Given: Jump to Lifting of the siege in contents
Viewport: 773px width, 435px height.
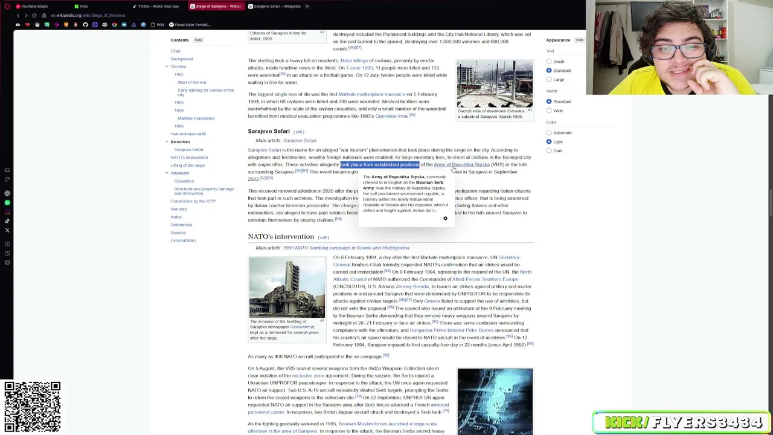Looking at the screenshot, I should tap(187, 165).
